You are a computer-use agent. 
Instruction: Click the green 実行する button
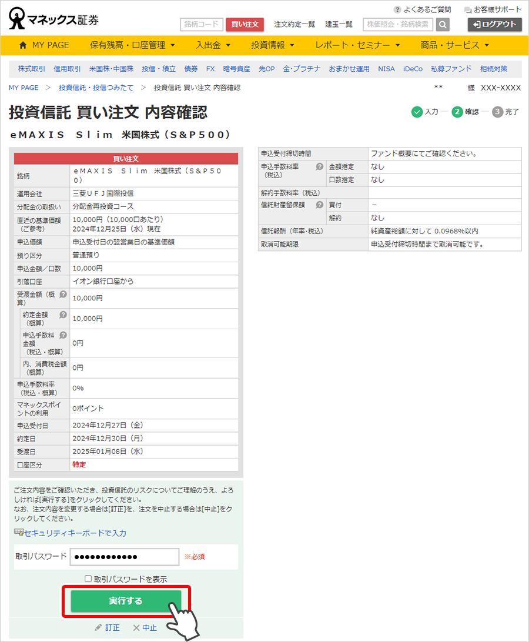[126, 601]
